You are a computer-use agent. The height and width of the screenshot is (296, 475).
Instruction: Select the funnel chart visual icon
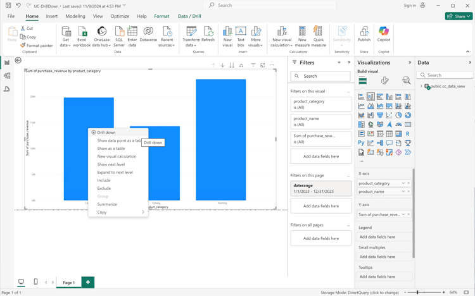(x=380, y=115)
